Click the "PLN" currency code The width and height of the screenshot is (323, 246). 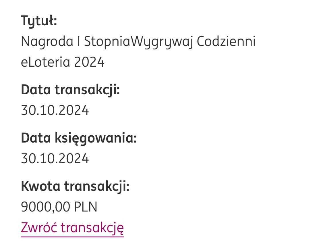point(86,207)
